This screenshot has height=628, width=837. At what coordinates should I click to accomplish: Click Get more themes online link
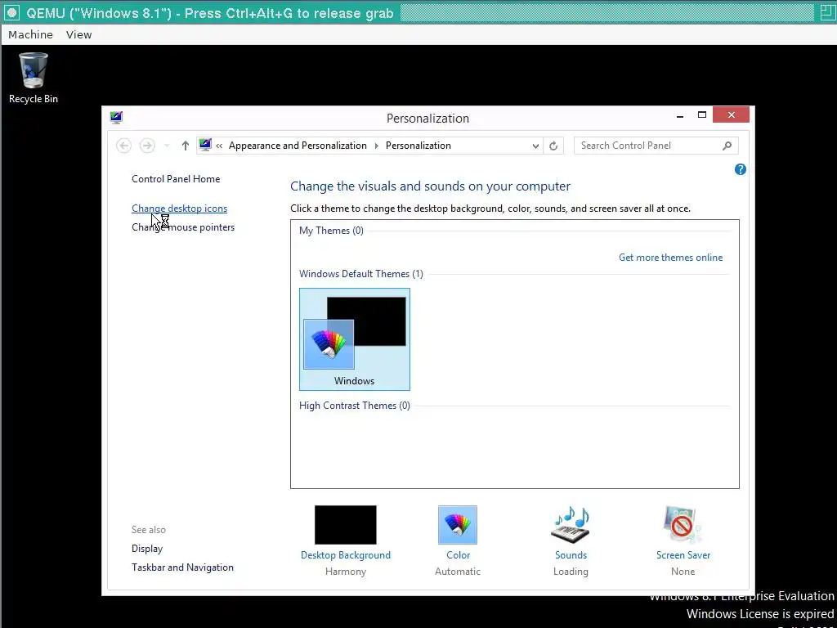(670, 258)
